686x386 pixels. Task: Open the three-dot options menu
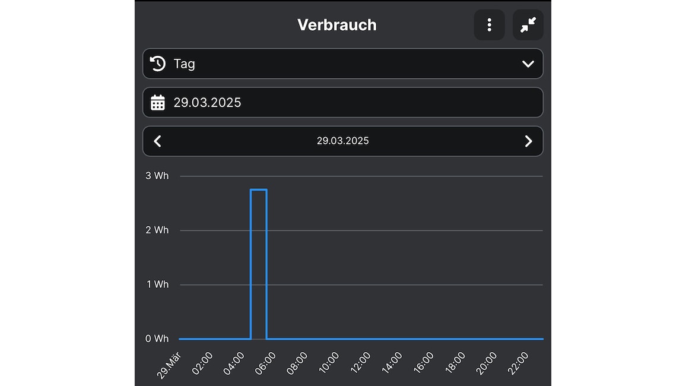489,25
